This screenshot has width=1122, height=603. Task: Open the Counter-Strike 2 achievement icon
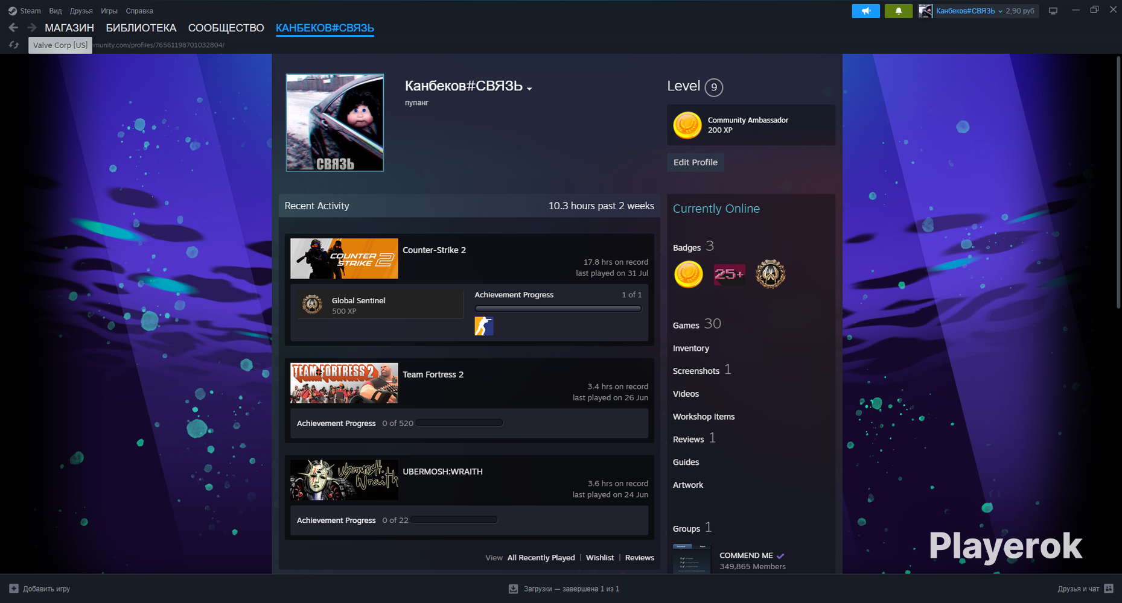point(484,326)
